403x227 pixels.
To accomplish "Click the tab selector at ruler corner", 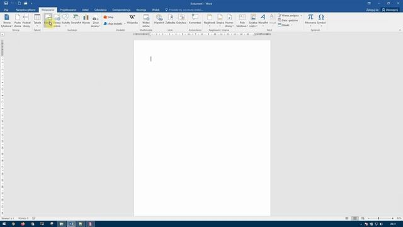I will pos(3,34).
